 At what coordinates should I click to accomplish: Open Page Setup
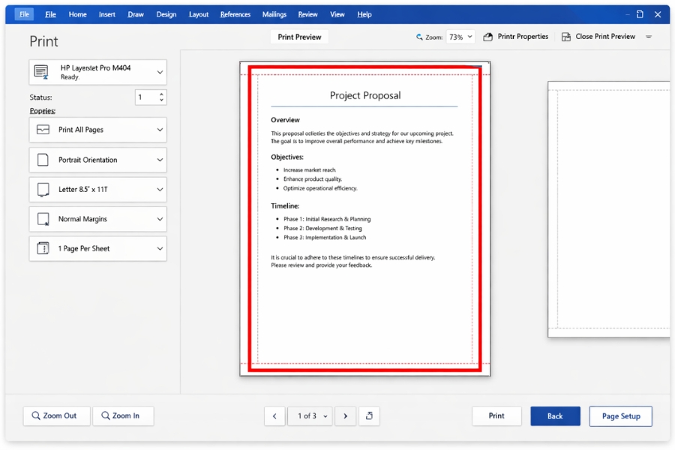(620, 415)
